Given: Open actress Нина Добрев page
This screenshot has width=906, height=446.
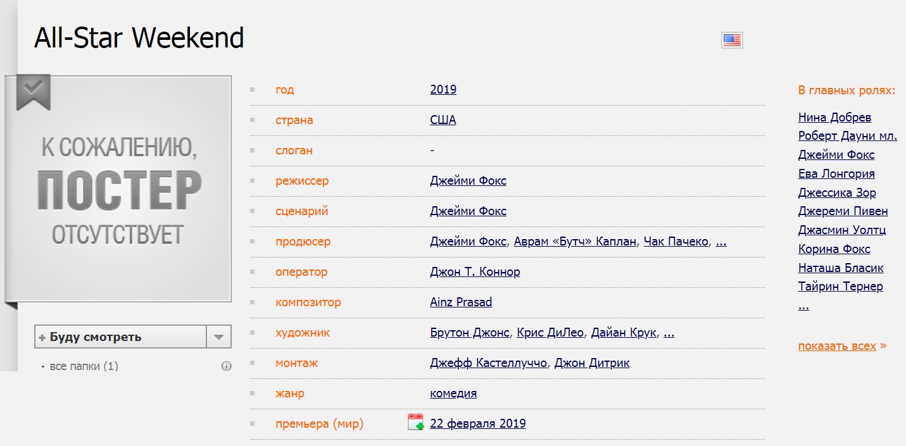Looking at the screenshot, I should click(834, 118).
